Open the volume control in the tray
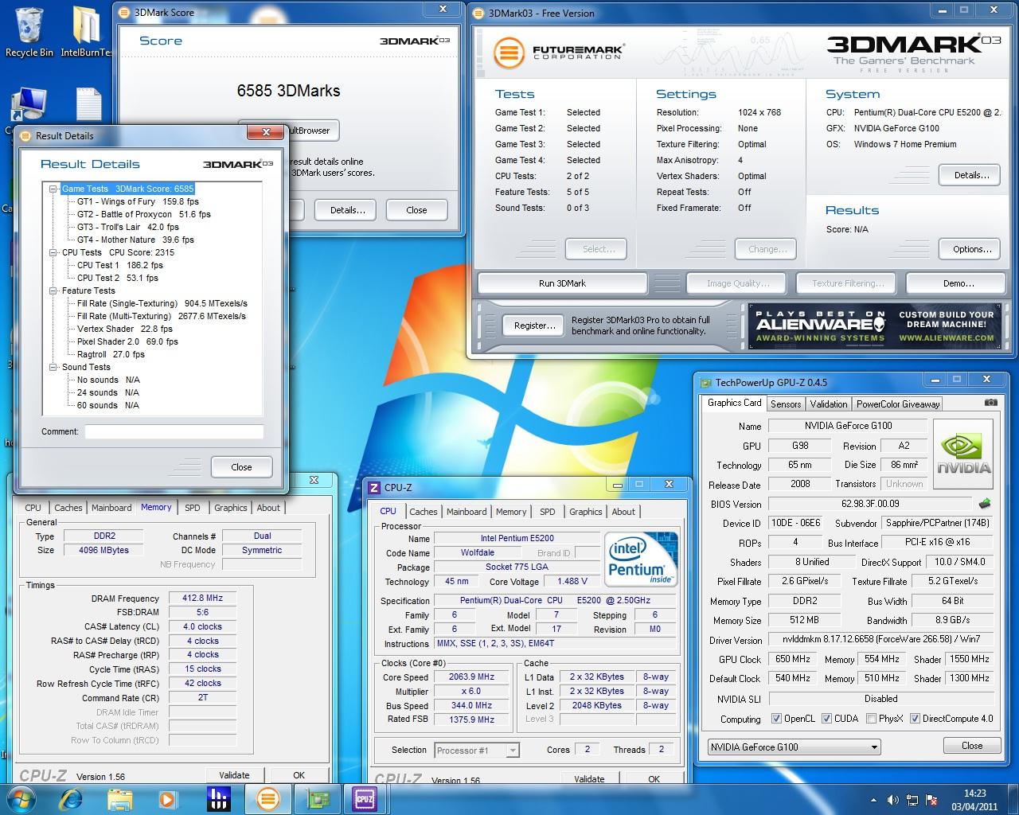This screenshot has height=815, width=1019. tap(892, 800)
